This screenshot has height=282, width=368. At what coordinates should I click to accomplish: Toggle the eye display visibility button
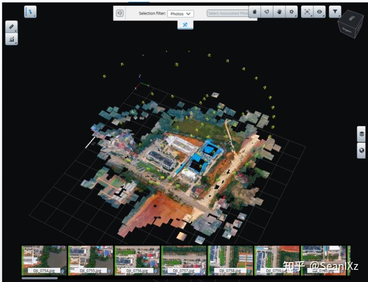(319, 12)
